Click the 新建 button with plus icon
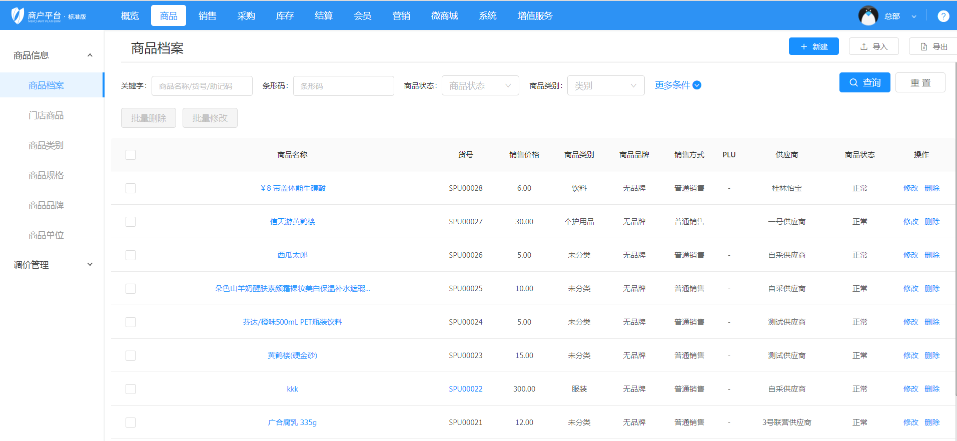 pos(813,46)
